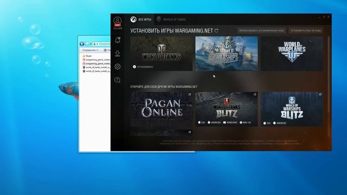Select the first folder in the Explorer file list
347x195 pixels.
point(87,56)
